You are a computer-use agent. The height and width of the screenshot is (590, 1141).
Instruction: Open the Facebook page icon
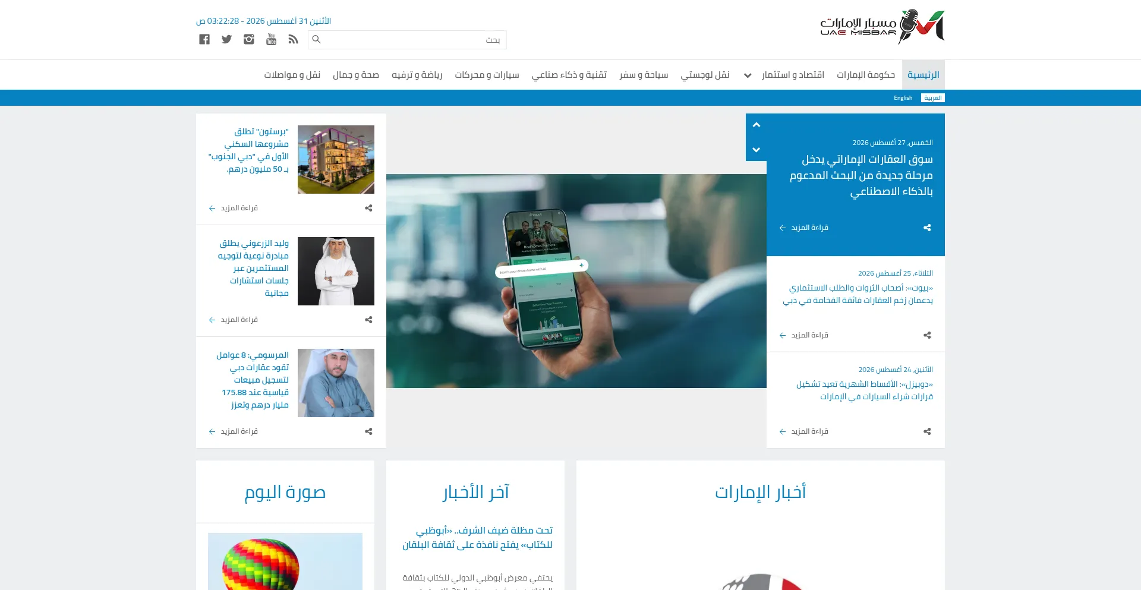coord(204,39)
